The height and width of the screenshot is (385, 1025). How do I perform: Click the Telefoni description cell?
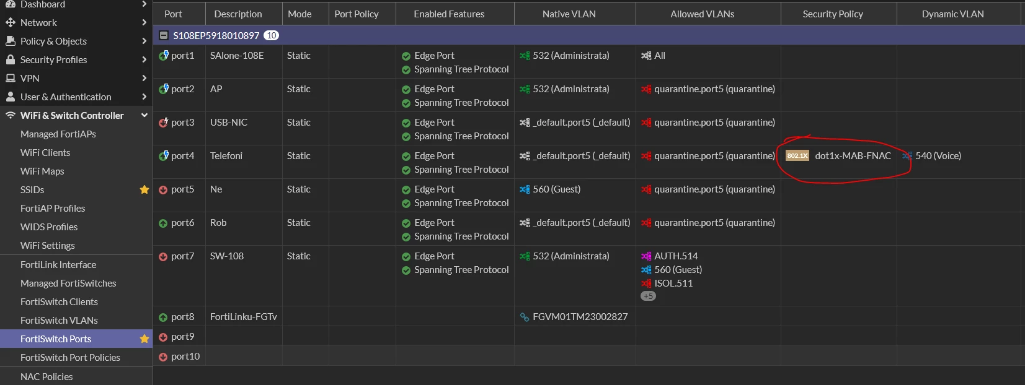point(226,156)
